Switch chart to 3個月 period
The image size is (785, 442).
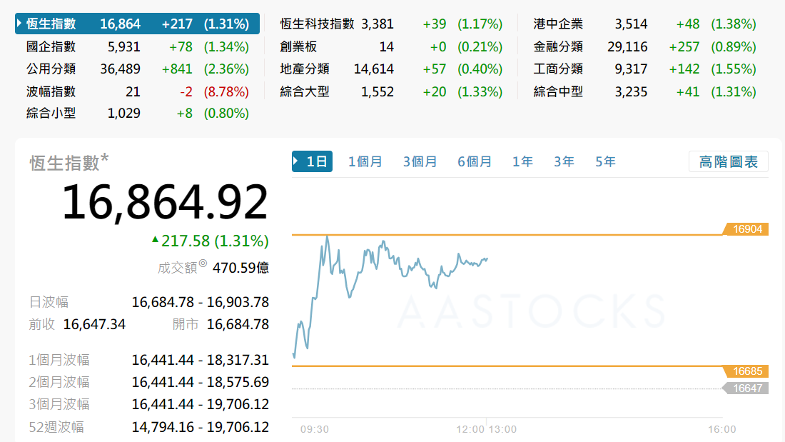pyautogui.click(x=420, y=162)
